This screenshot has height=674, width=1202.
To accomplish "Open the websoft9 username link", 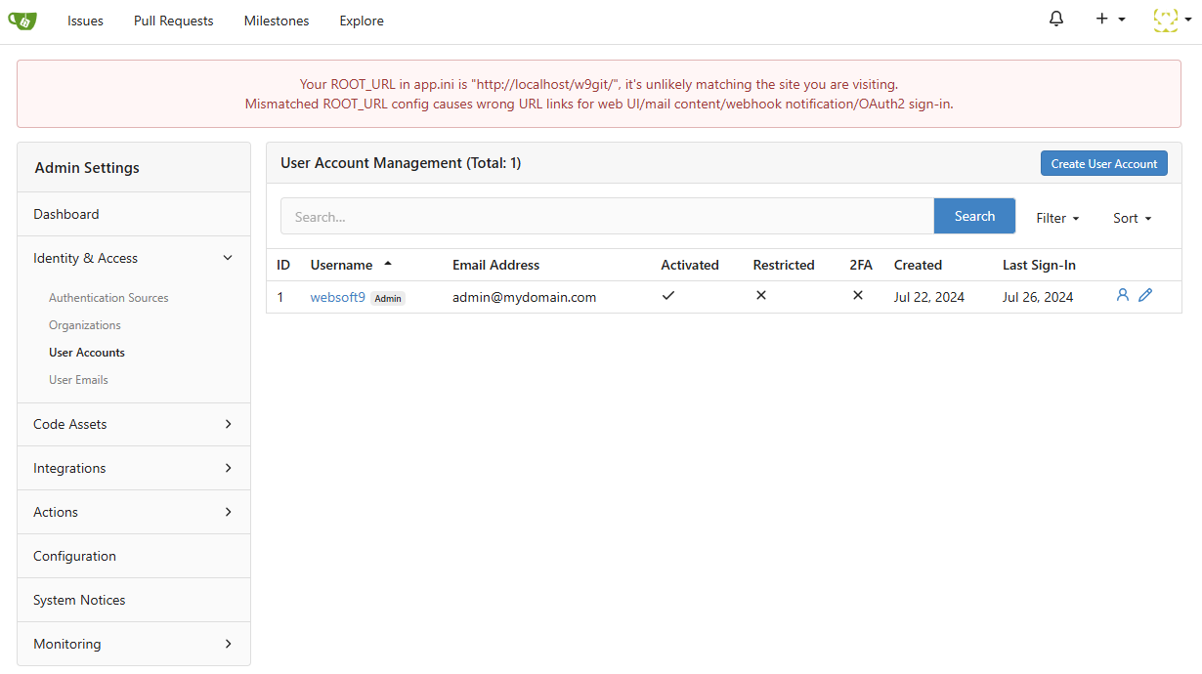I will pyautogui.click(x=337, y=297).
